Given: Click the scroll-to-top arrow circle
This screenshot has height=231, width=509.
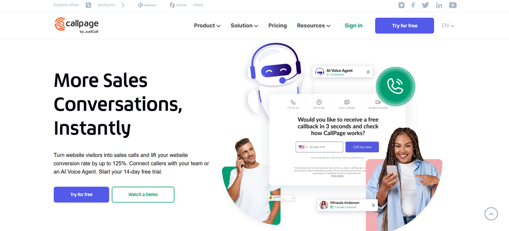Looking at the screenshot, I should click(491, 214).
